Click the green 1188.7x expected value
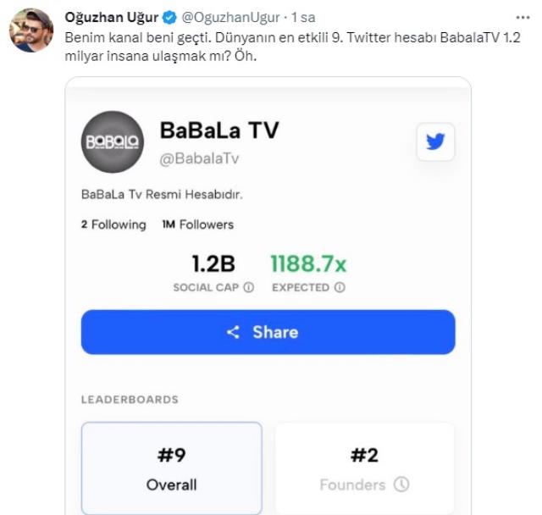This screenshot has height=515, width=542. coord(308,264)
